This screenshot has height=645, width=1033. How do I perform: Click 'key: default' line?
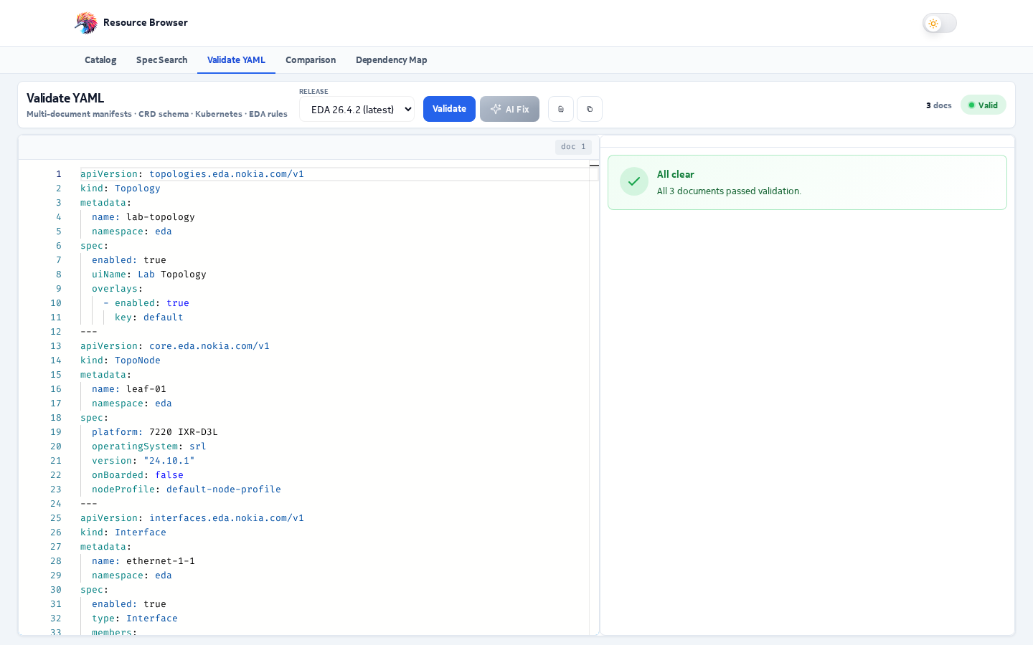coord(149,317)
